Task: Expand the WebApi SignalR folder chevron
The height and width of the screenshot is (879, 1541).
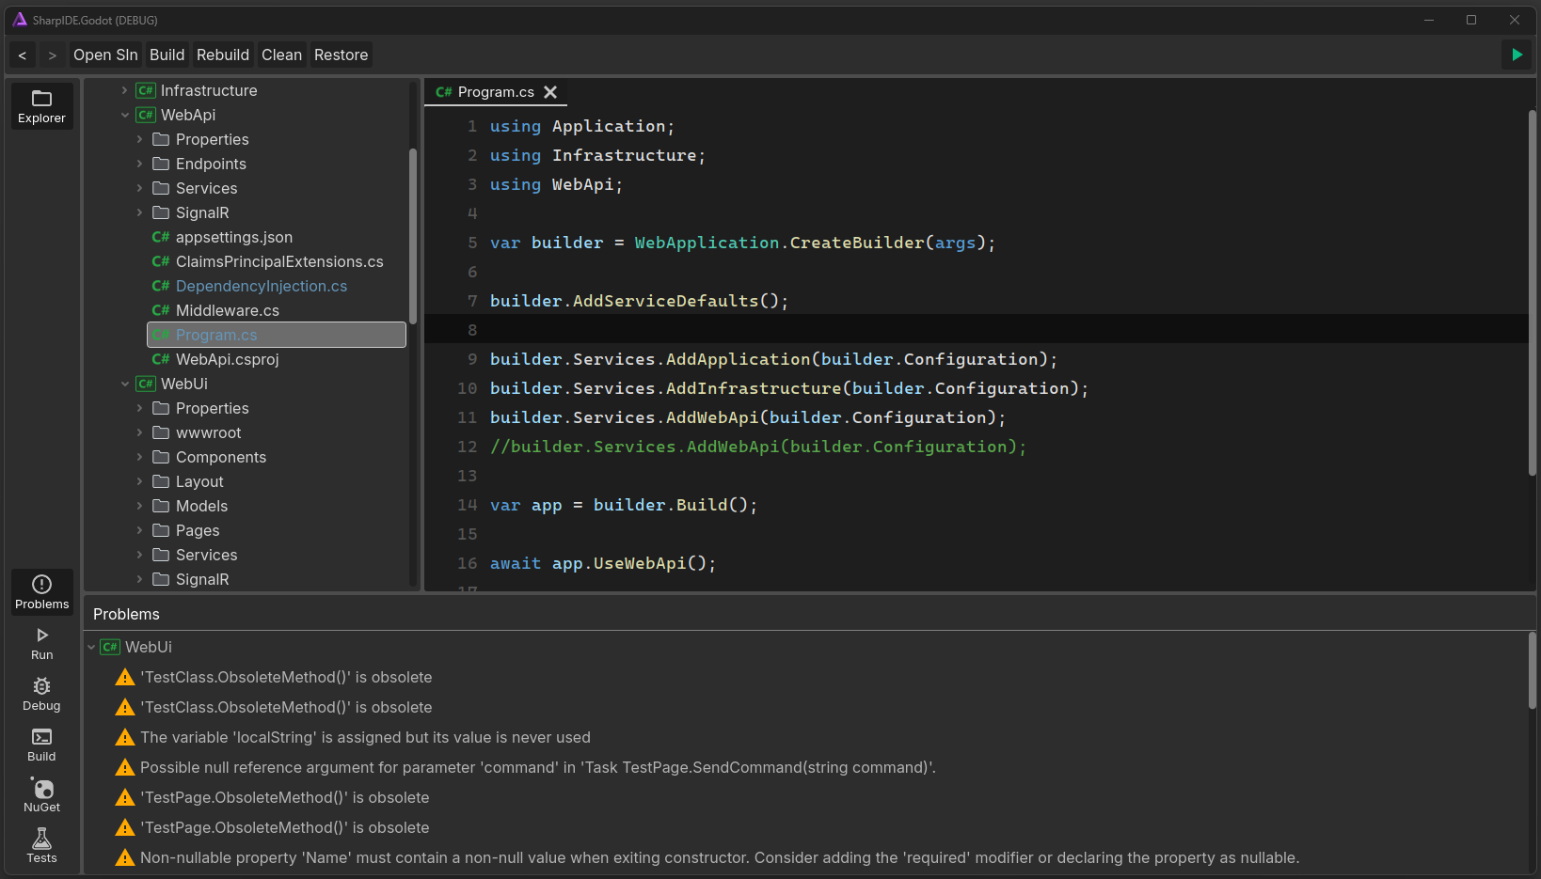Action: point(139,212)
